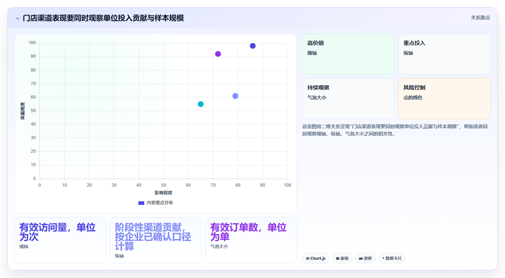Click the light violet bubble near 61
This screenshot has height=278, width=505.
pos(235,96)
